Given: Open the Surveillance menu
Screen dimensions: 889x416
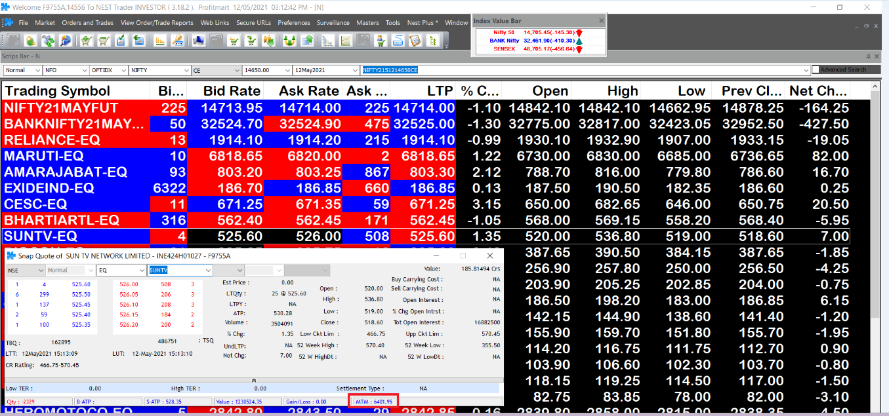Looking at the screenshot, I should pyautogui.click(x=333, y=22).
